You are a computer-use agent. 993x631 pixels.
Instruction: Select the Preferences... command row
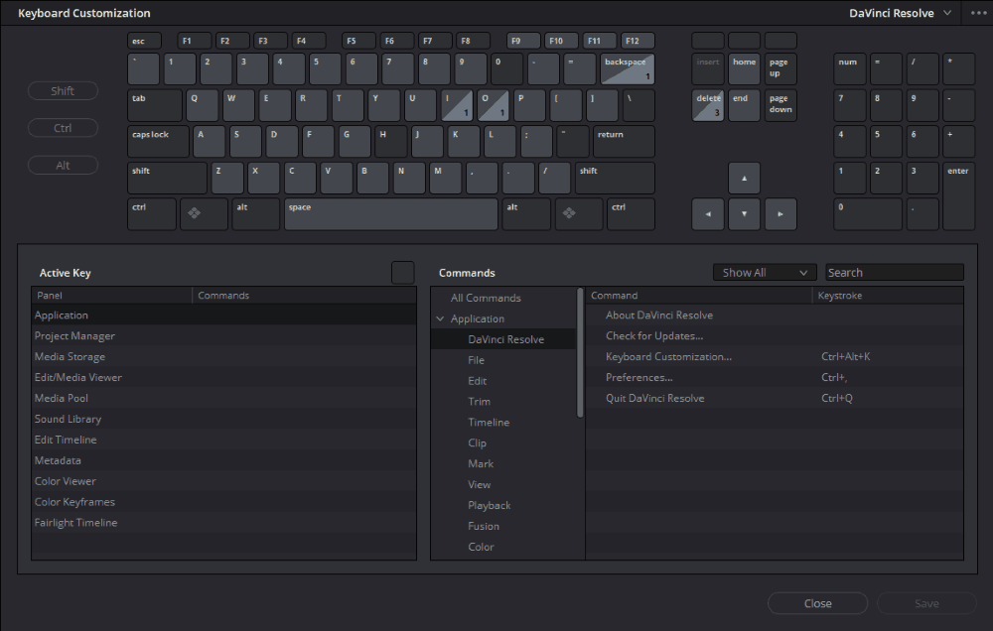pos(775,378)
